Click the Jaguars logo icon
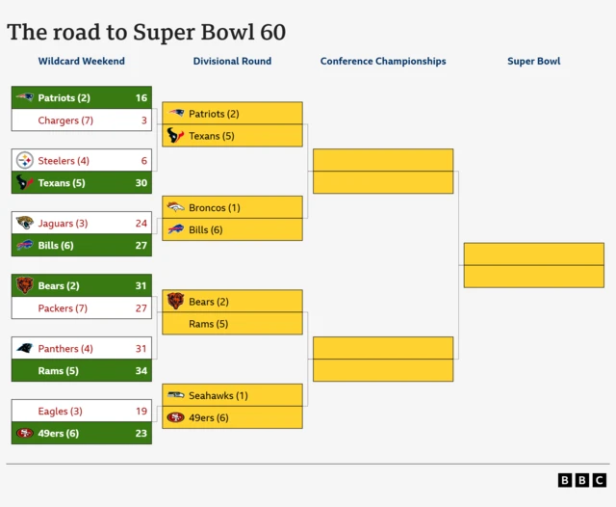The image size is (616, 507). click(x=25, y=223)
